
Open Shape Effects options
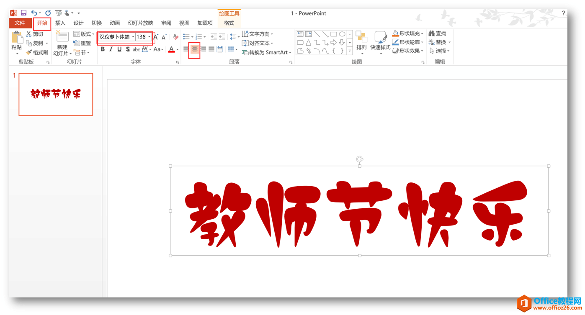click(x=407, y=51)
